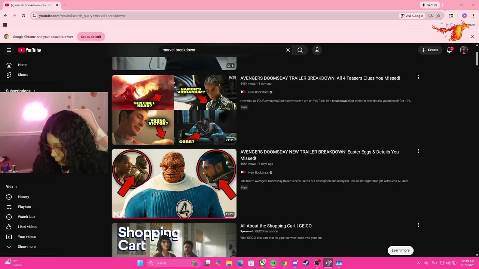This screenshot has height=269, width=479.
Task: Open a new Chrome tab
Action: click(65, 5)
